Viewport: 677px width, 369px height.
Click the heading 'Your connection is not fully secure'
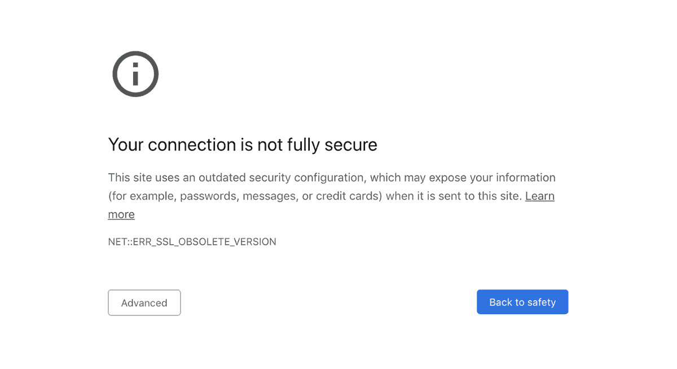coord(243,144)
